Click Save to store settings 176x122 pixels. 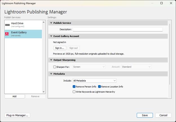tap(145, 115)
